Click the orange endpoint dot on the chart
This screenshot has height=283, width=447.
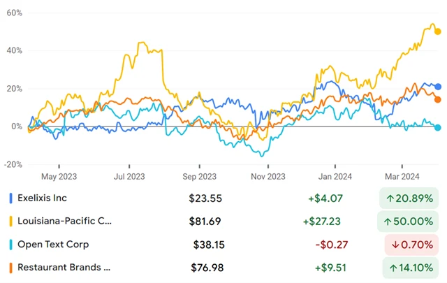tap(438, 99)
